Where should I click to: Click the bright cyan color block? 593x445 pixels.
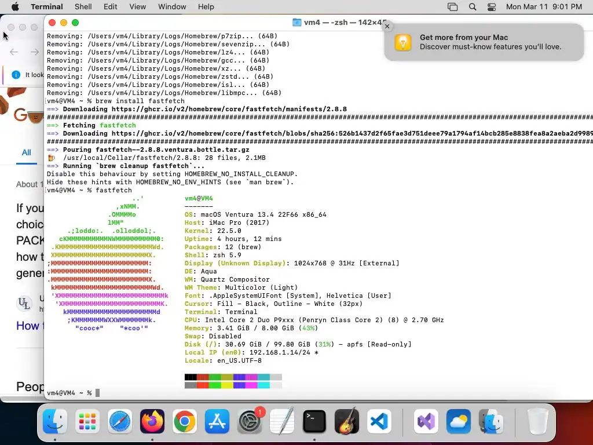pos(263,385)
